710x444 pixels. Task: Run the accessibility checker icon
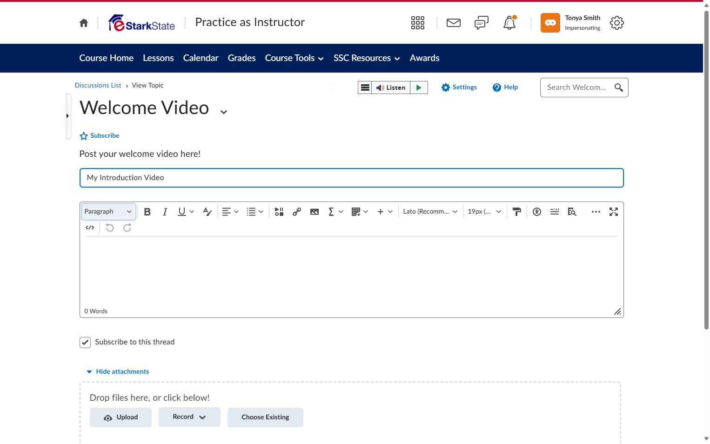[x=537, y=212]
